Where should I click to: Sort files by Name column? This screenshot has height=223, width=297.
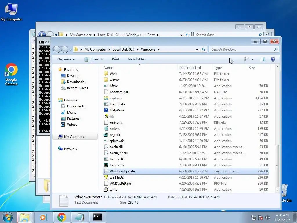(x=140, y=67)
